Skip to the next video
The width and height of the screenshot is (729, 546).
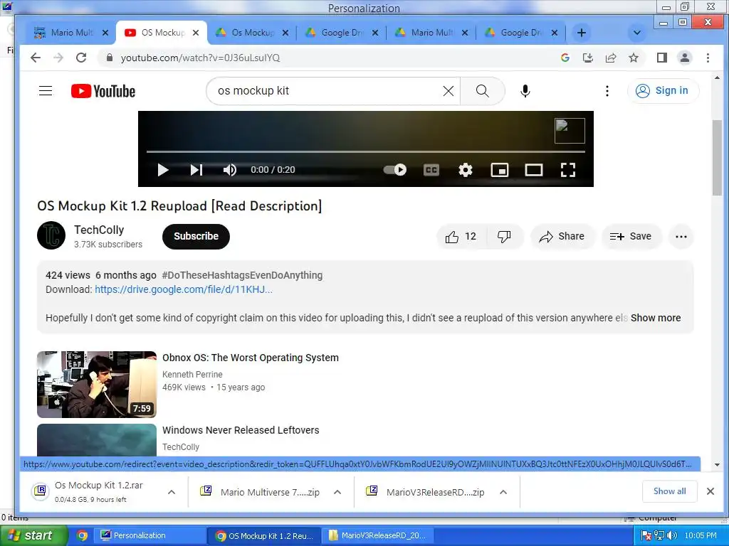pyautogui.click(x=196, y=170)
